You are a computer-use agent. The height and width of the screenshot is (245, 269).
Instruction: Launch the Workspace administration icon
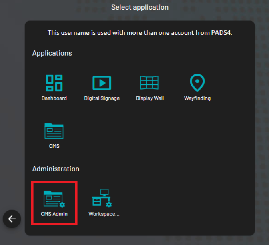102,198
